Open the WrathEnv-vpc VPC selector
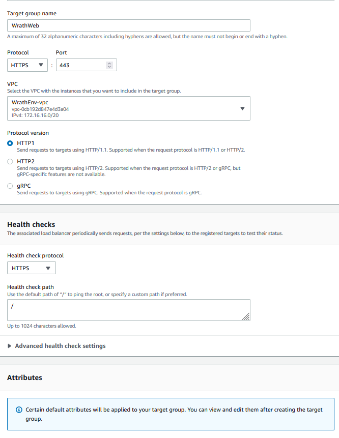Screen dimensions: 339x438 tap(129, 108)
